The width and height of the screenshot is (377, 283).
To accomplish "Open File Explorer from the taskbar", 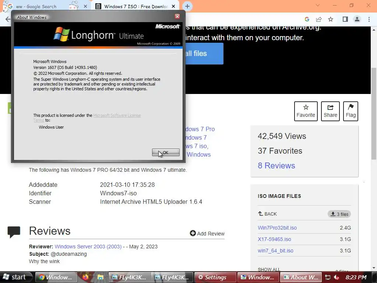I will pos(100,277).
